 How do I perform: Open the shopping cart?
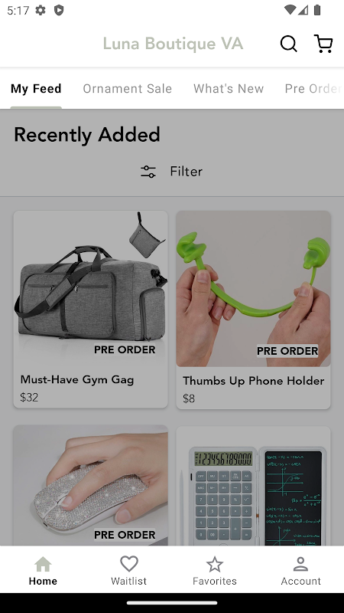323,44
